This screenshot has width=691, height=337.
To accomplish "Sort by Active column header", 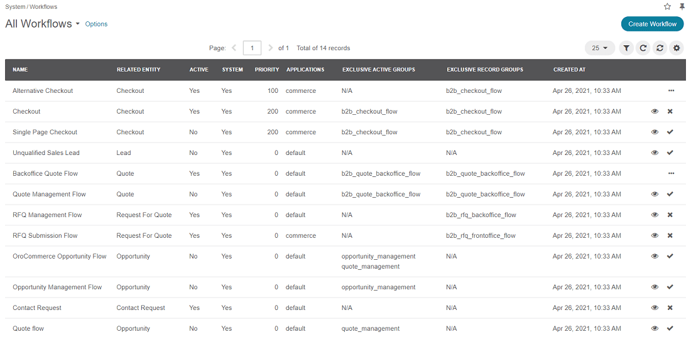I will click(199, 70).
